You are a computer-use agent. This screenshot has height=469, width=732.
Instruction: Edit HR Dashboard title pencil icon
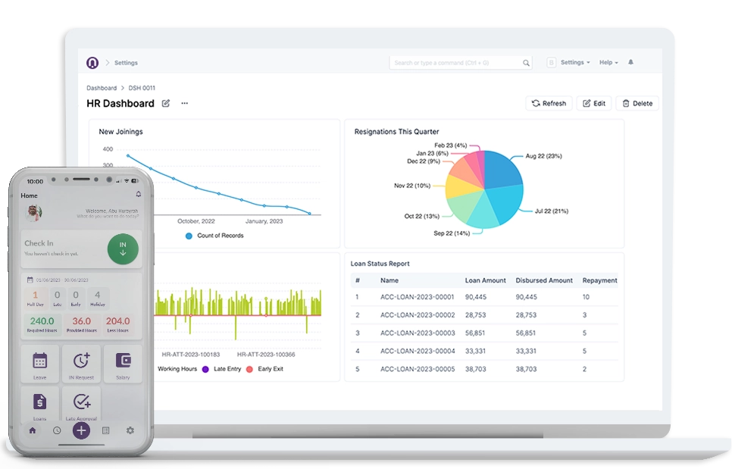166,103
